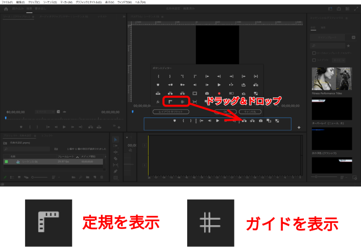Open the シーケンス(S) menu
The image size is (361, 247).
click(x=50, y=2)
